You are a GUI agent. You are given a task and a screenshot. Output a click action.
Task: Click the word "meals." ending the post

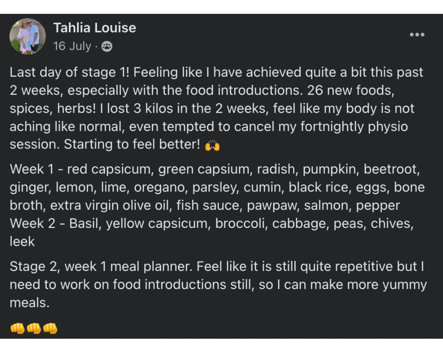30,303
